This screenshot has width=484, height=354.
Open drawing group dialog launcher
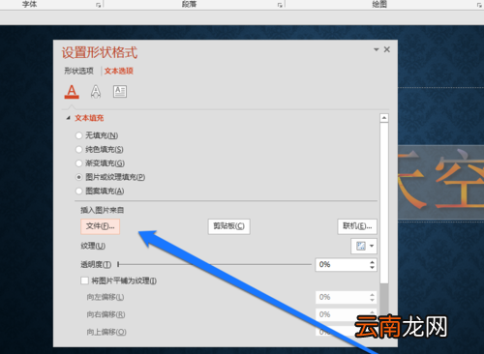479,5
